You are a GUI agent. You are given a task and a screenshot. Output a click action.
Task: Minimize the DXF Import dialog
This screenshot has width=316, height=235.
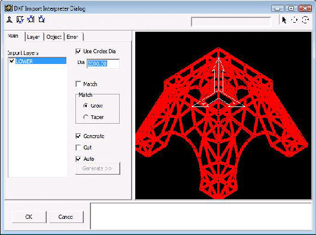[x=277, y=8]
